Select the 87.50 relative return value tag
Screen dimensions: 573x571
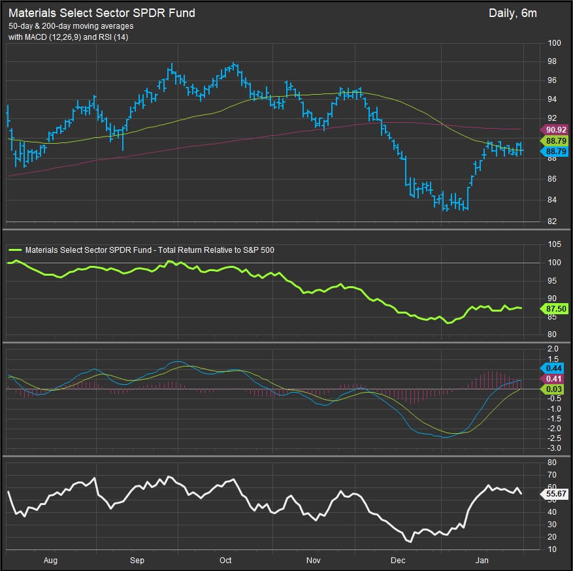coord(554,309)
